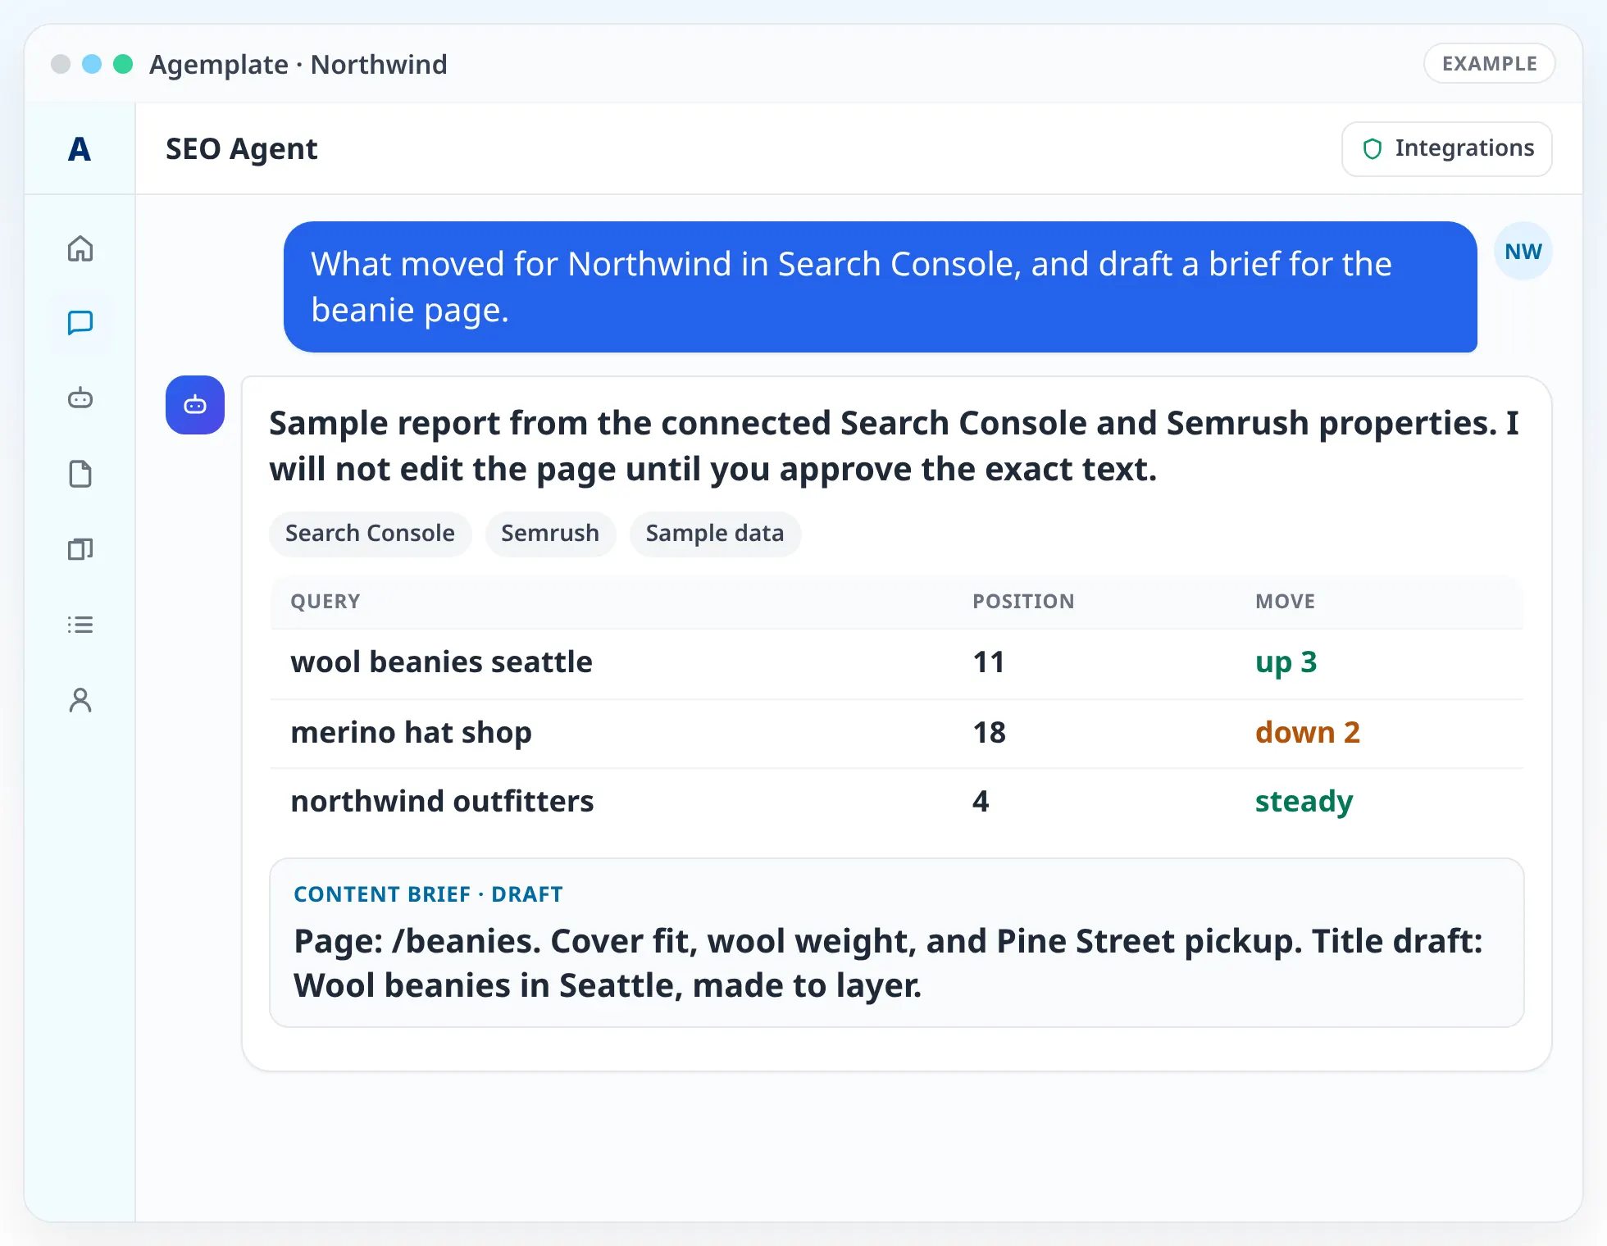Click the NW user avatar
Screen dimensions: 1607x1246
[x=1523, y=252]
